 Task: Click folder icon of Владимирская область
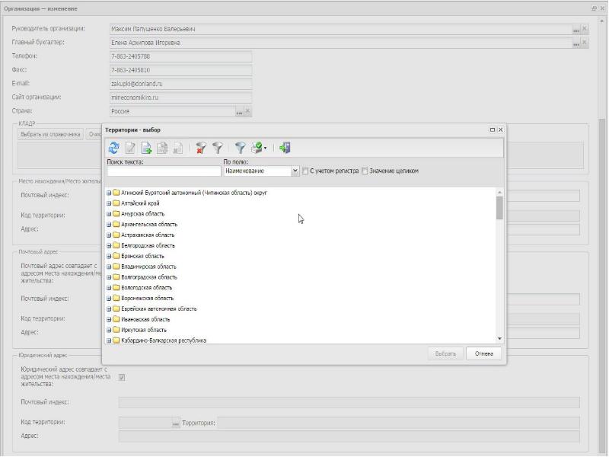point(116,267)
